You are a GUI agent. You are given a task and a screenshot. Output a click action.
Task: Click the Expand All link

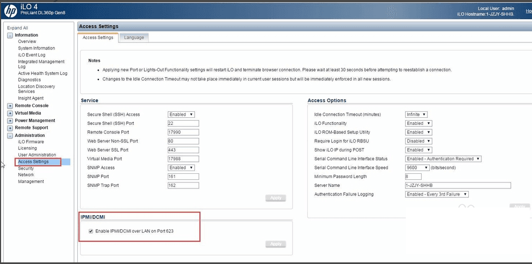[x=17, y=28]
